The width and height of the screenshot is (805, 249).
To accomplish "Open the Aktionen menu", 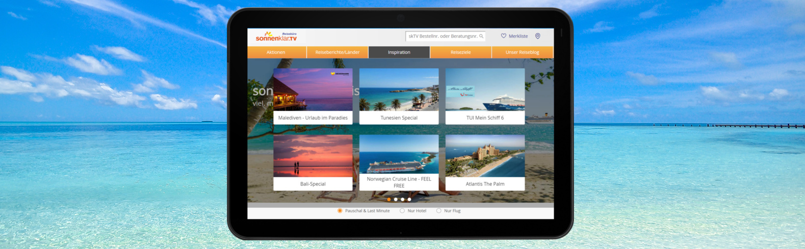I will coord(276,52).
